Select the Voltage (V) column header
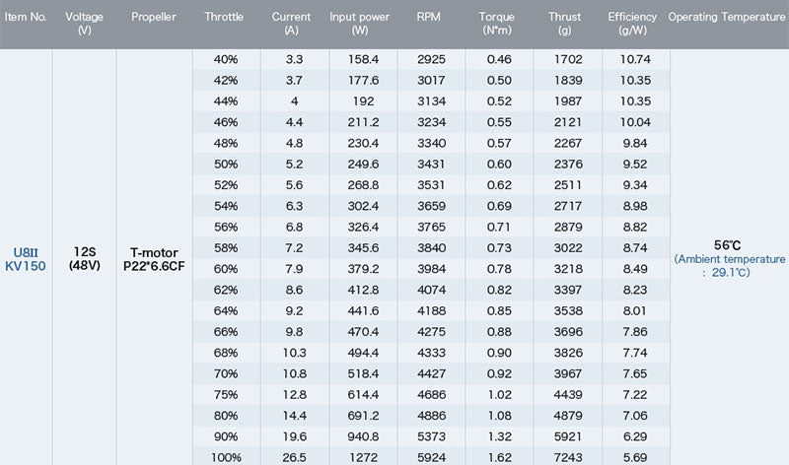The image size is (789, 465). click(x=83, y=25)
